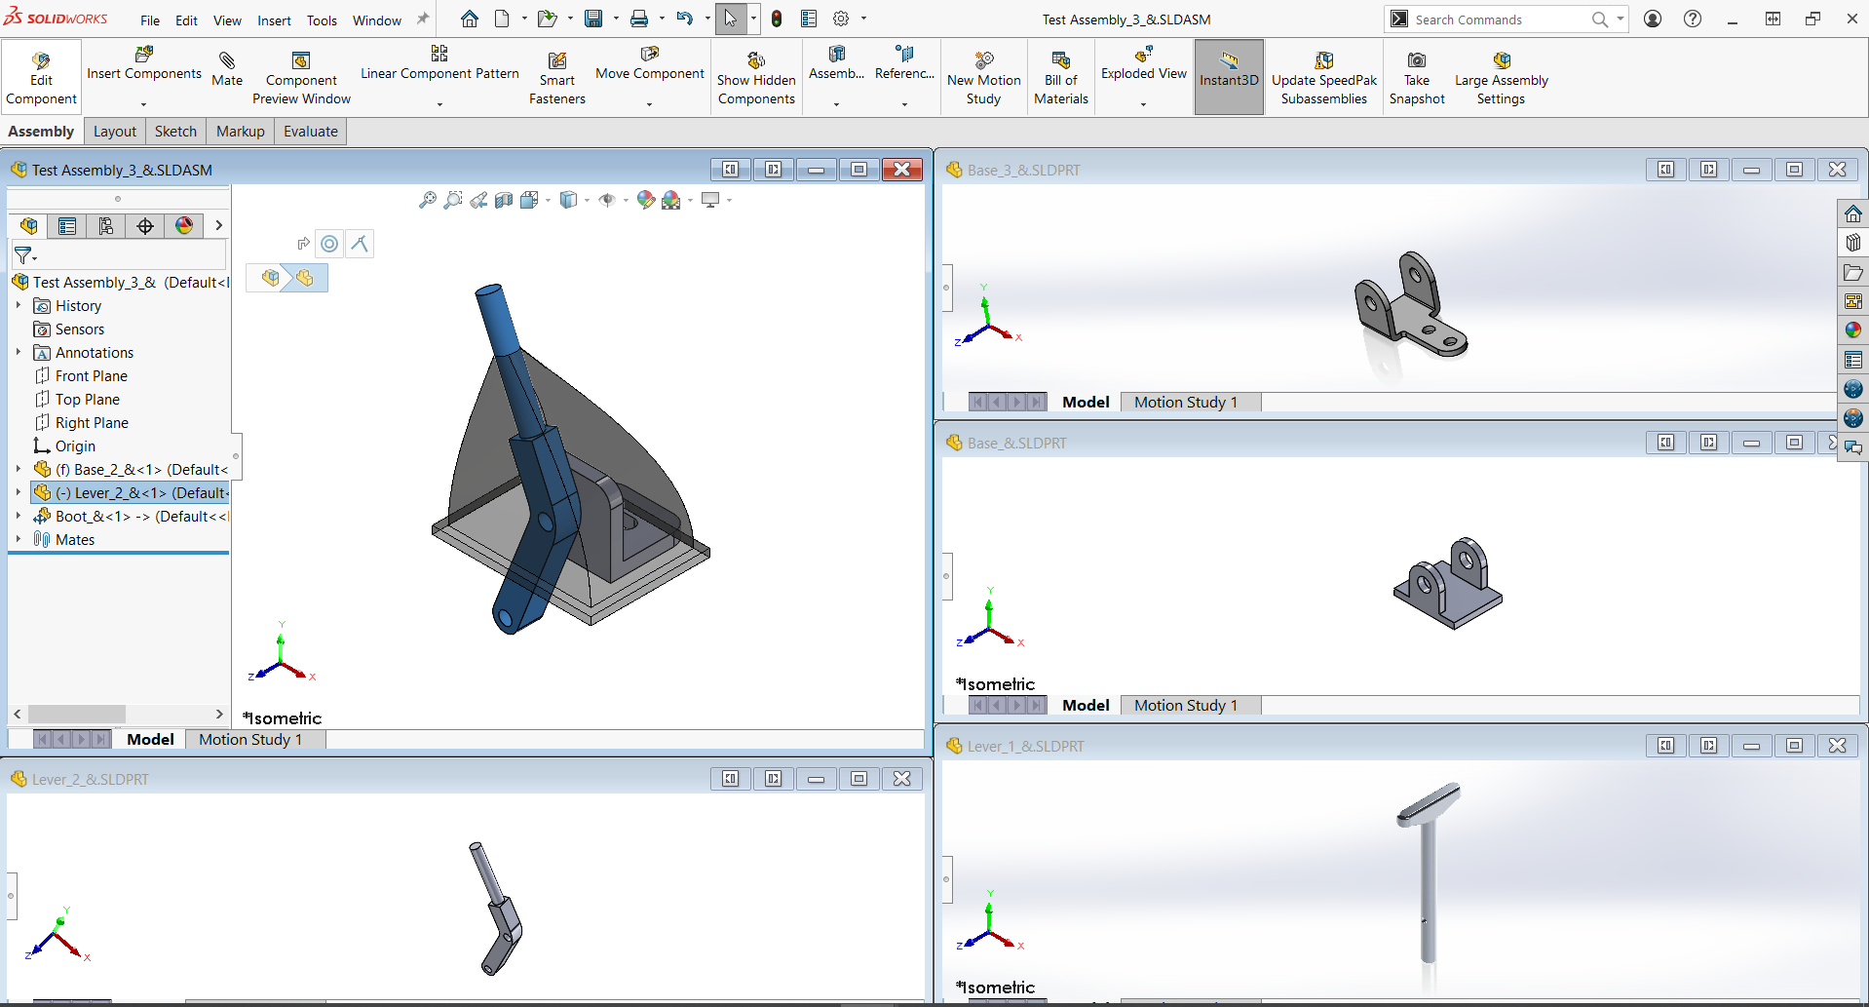Switch to the Evaluate tab
Image resolution: width=1869 pixels, height=1007 pixels.
tap(310, 132)
